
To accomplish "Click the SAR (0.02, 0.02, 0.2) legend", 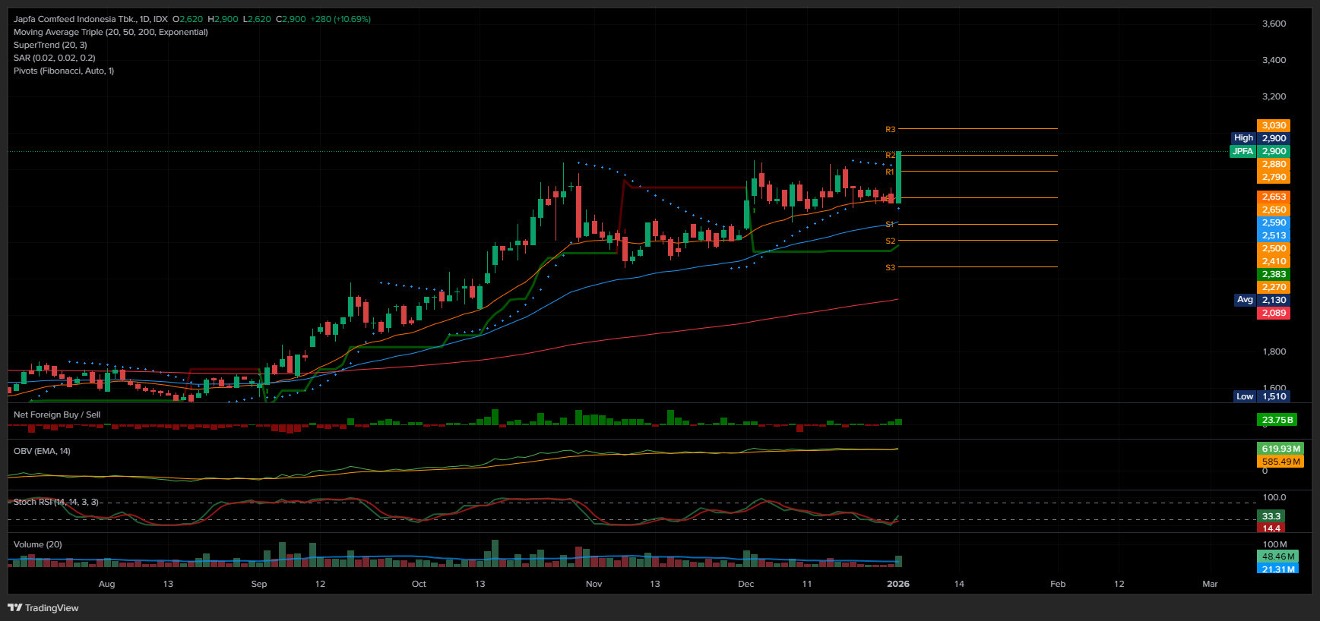I will pyautogui.click(x=55, y=58).
